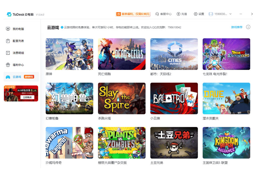Click the account name 1590030...
Viewport: 267px width, 181px height.
point(221,14)
